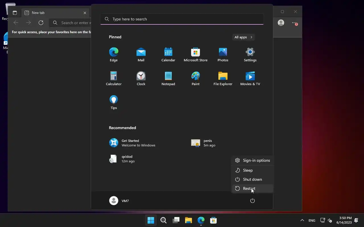Open the Edge pinned app
The image size is (364, 227).
(114, 55)
